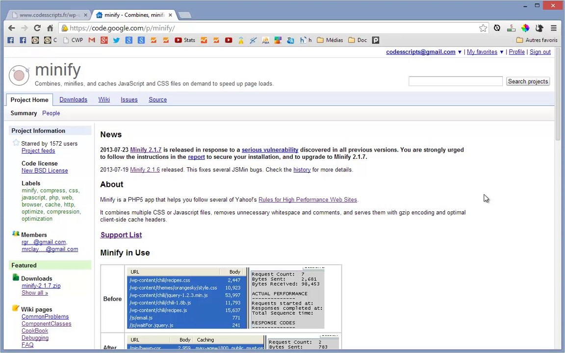Open Rules for High Performance Web Sites
This screenshot has width=565, height=353.
[308, 200]
